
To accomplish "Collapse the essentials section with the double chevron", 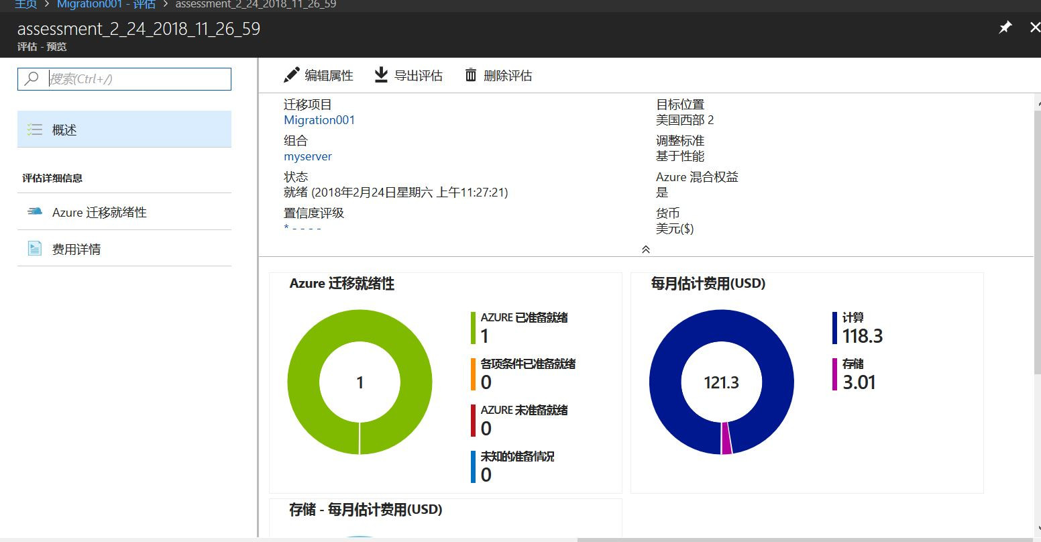I will pyautogui.click(x=645, y=249).
